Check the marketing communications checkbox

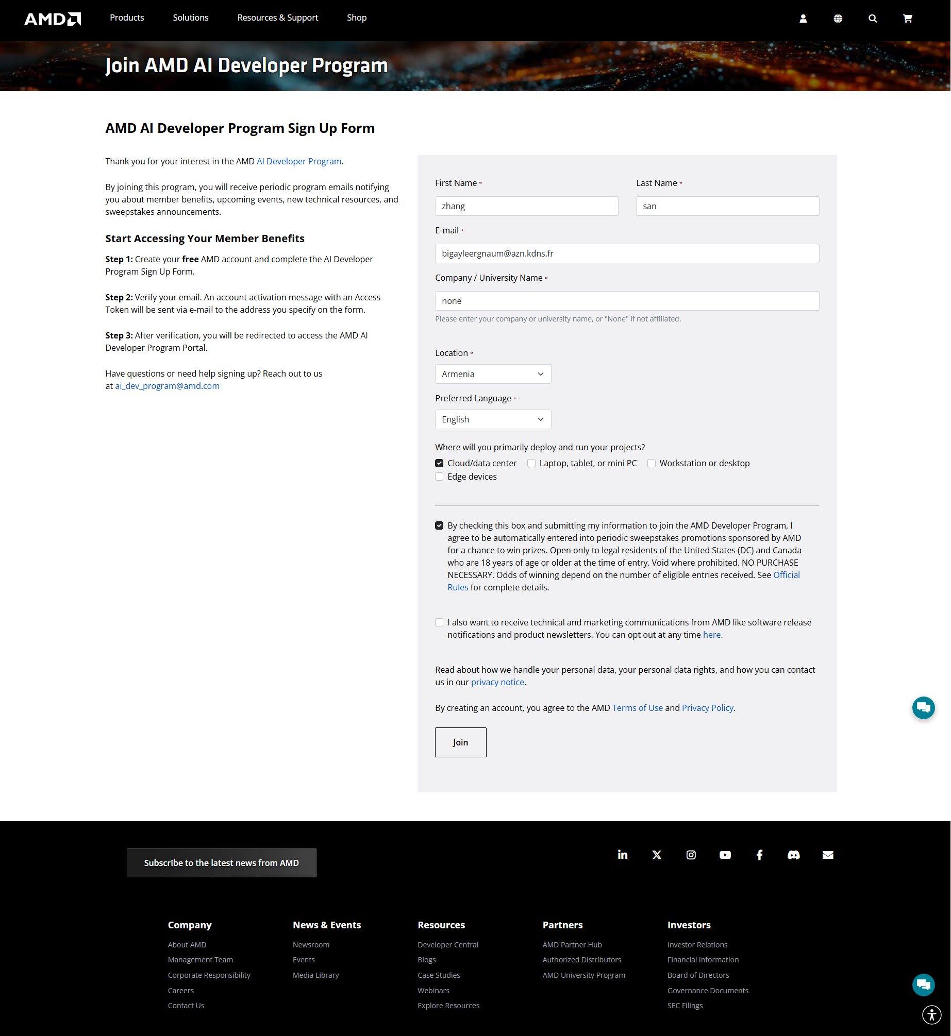click(x=439, y=622)
